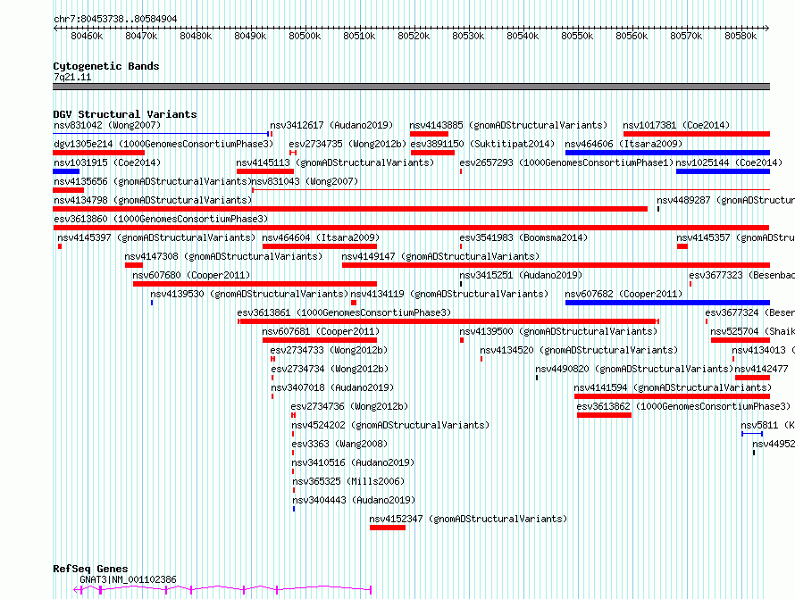Screen dimensions: 795x599
Task: Open nsv3404443 (Audano2019) label
Action: (x=354, y=500)
